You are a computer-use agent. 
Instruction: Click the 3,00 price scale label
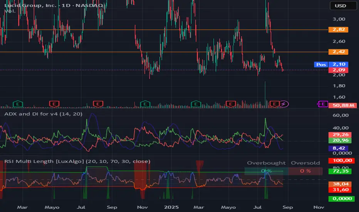(x=339, y=19)
